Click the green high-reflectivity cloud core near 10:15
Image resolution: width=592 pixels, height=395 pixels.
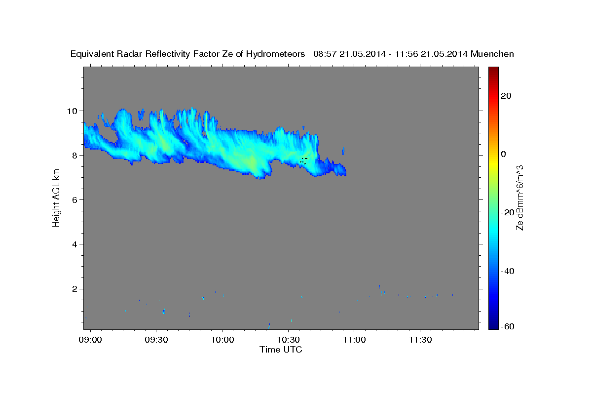(x=252, y=162)
